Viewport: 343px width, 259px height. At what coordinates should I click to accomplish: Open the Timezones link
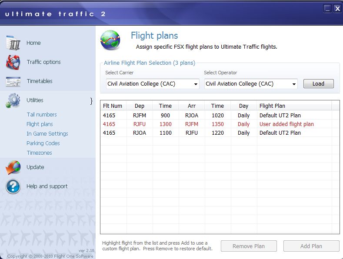click(40, 153)
